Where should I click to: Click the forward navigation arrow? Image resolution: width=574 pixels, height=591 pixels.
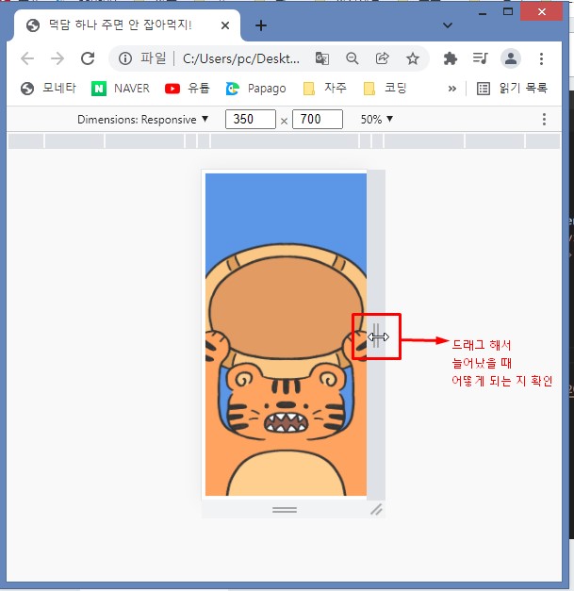click(x=57, y=58)
